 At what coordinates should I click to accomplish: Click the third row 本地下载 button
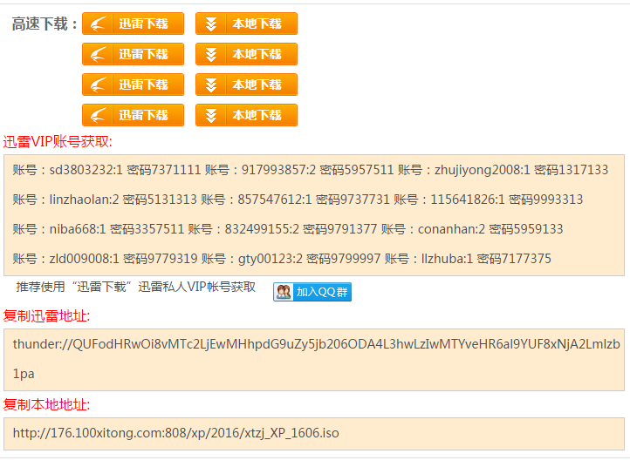tap(246, 85)
